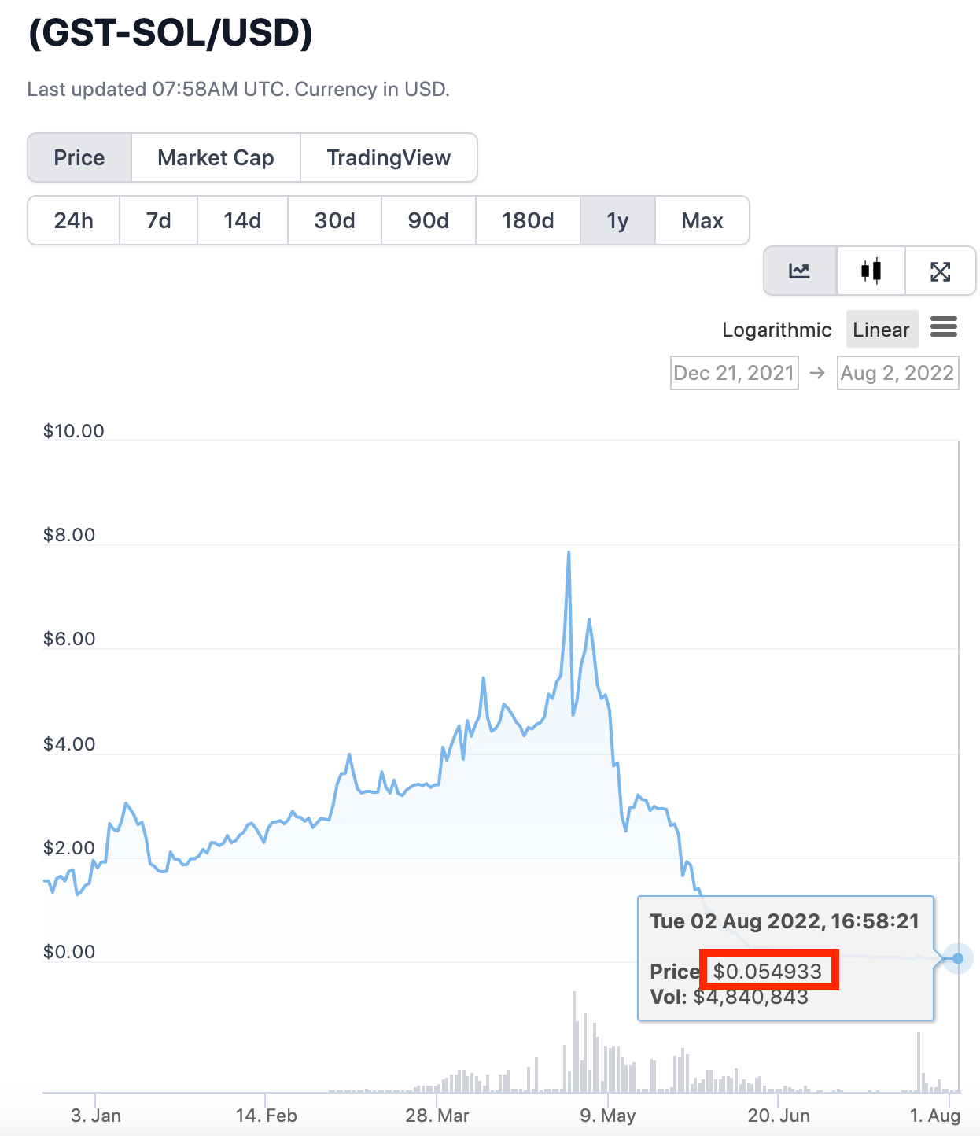
Task: Select the Linear scale option
Action: 881,330
